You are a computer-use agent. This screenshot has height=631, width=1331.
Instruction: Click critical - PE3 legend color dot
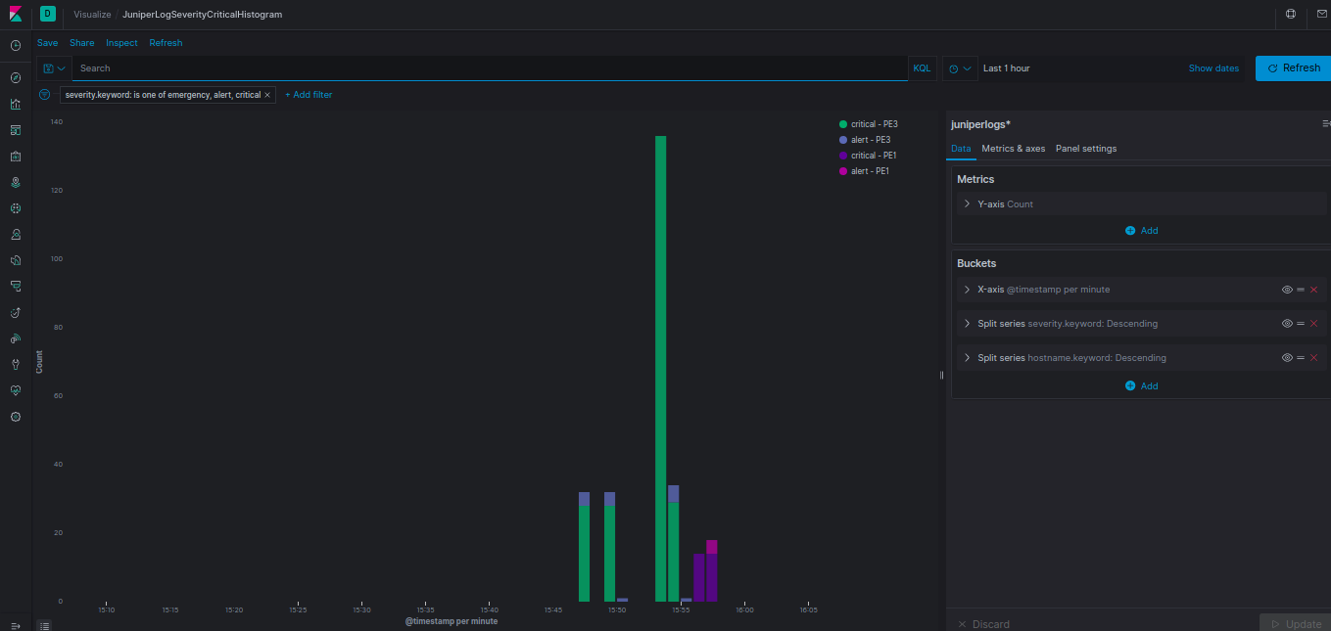843,124
